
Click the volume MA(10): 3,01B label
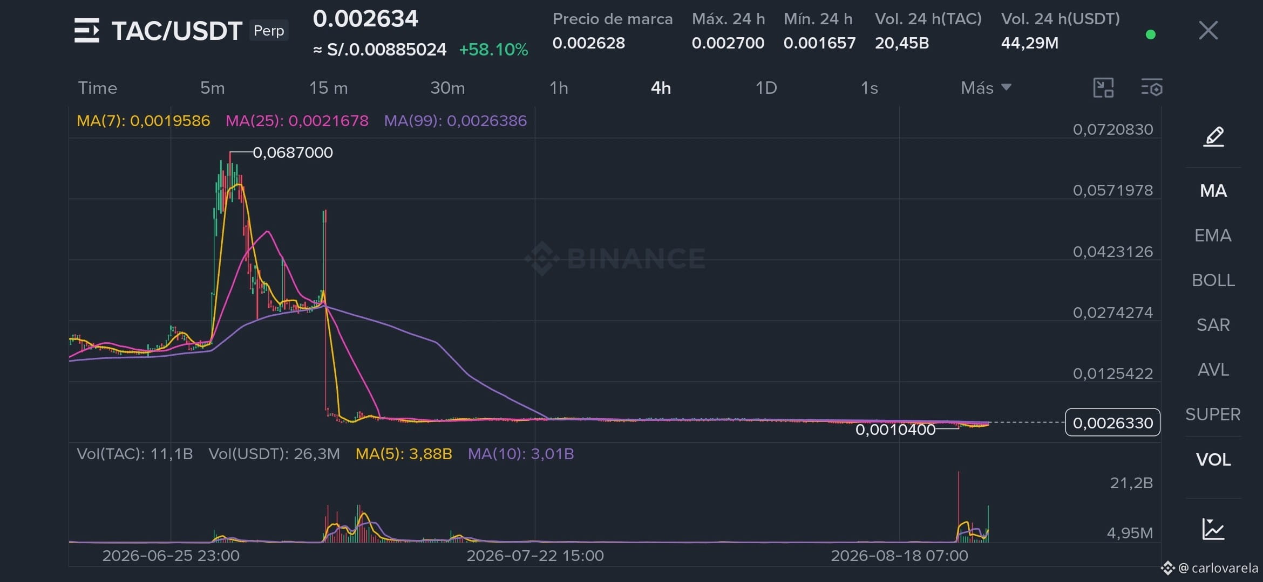[521, 454]
